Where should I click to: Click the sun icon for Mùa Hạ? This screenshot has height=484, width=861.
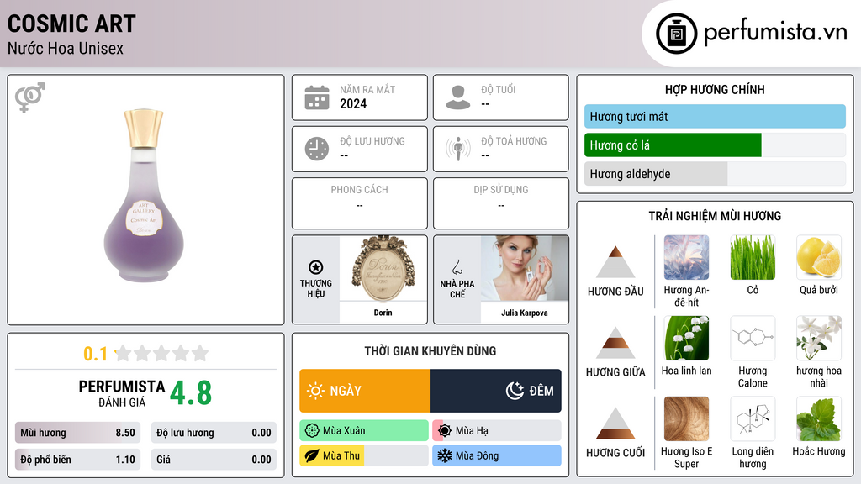pyautogui.click(x=445, y=430)
